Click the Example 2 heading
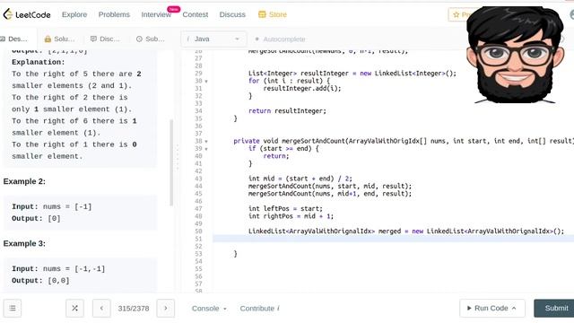 24,181
